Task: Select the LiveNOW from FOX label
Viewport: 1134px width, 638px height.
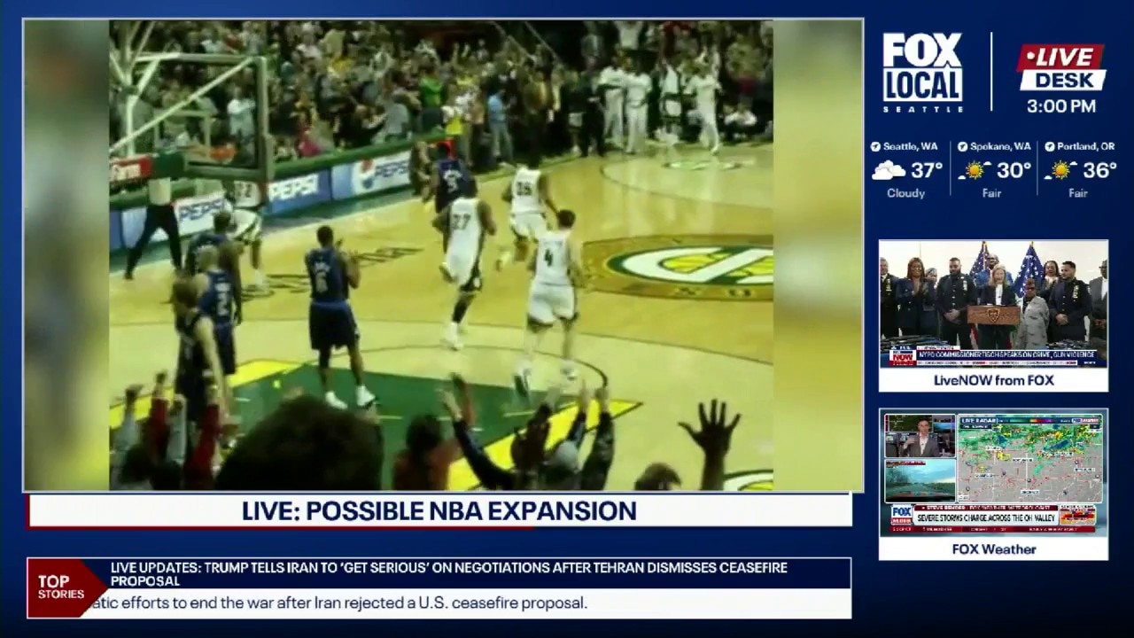Action: point(993,380)
